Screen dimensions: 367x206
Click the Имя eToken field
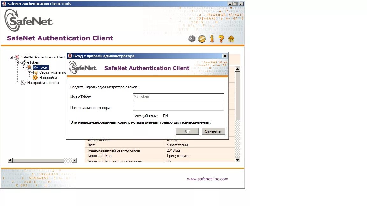click(x=178, y=96)
